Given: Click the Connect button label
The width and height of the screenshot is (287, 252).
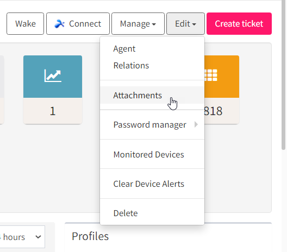Looking at the screenshot, I should tap(85, 24).
